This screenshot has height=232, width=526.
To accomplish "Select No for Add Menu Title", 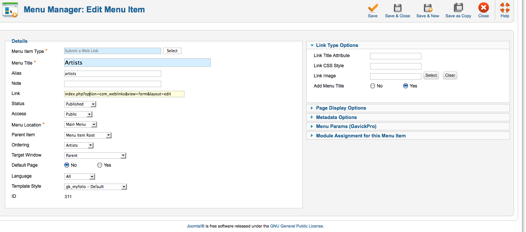I will [373, 86].
